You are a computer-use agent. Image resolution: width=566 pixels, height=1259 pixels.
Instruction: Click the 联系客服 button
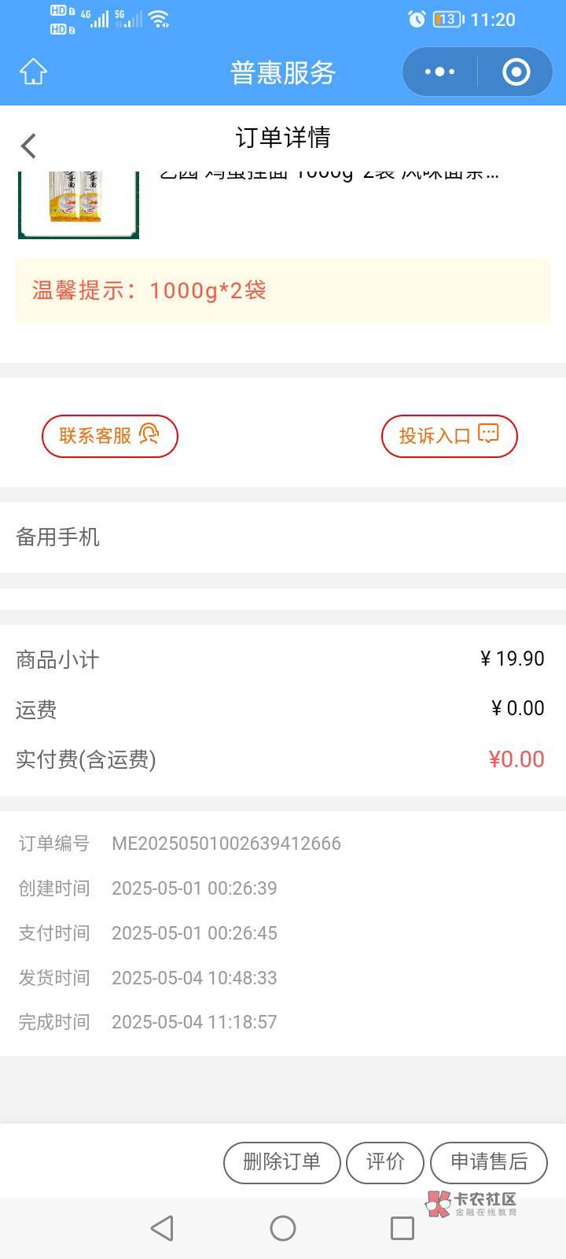(x=110, y=435)
